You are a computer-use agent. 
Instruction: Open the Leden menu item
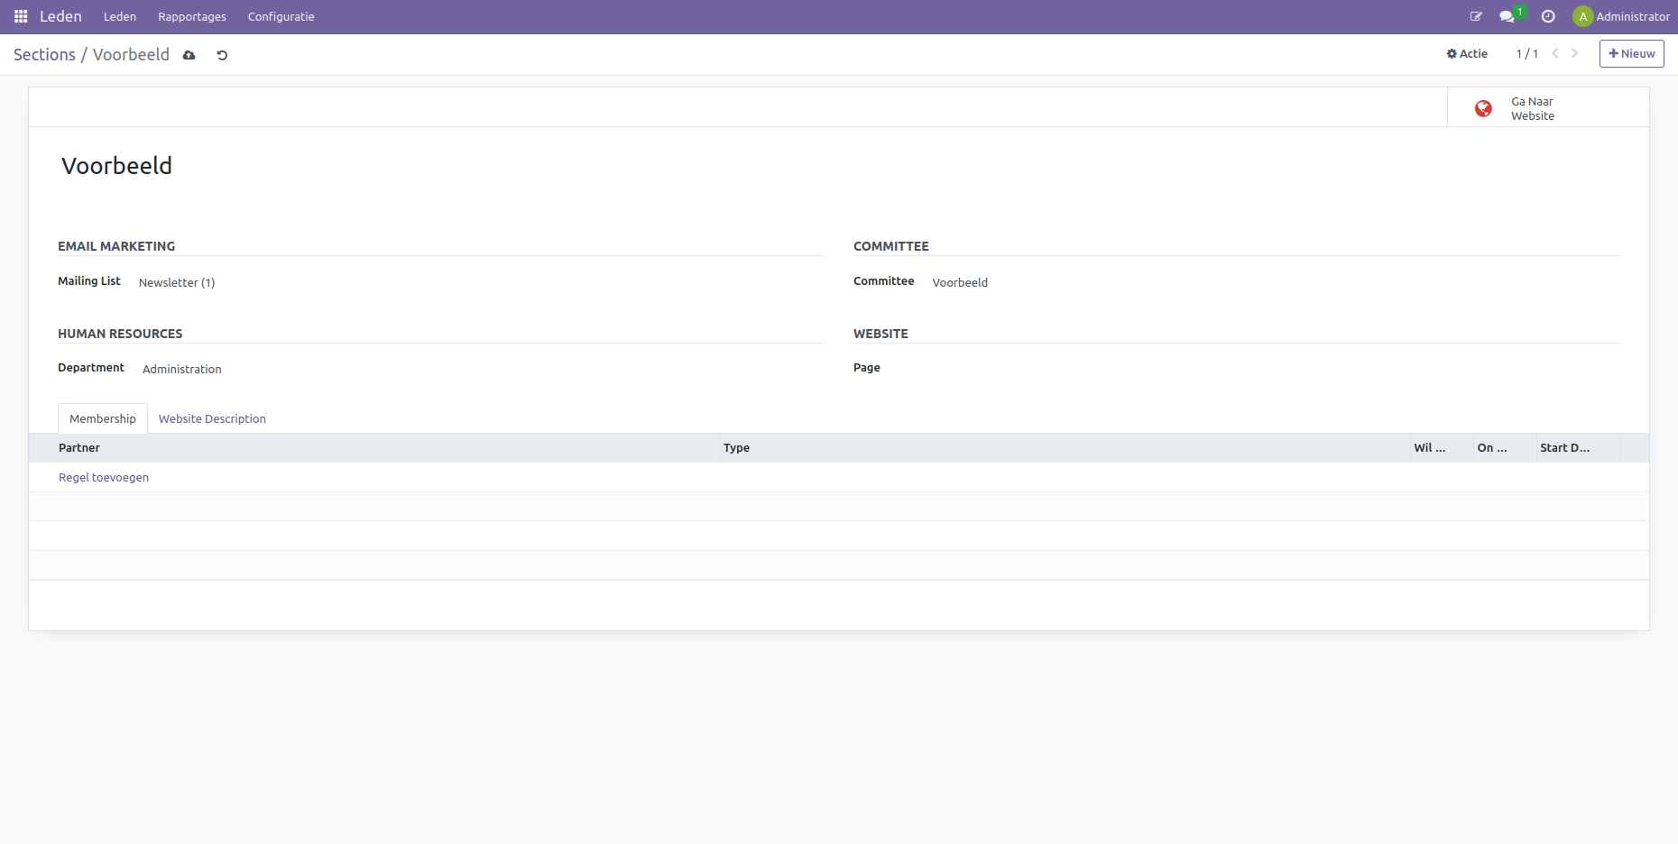[x=120, y=16]
